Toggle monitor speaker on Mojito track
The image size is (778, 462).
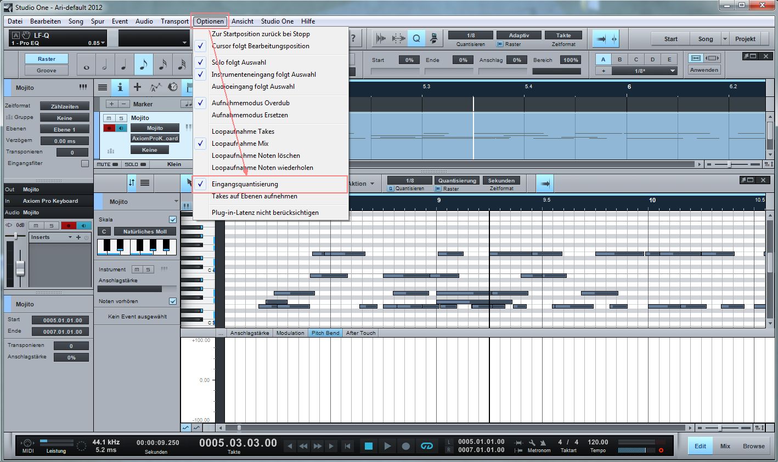pos(121,128)
